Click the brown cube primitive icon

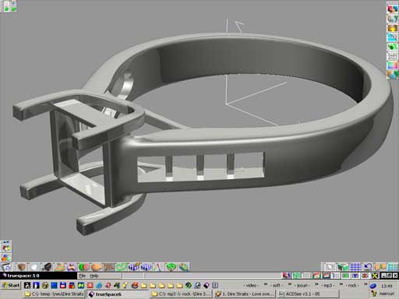tap(22, 267)
